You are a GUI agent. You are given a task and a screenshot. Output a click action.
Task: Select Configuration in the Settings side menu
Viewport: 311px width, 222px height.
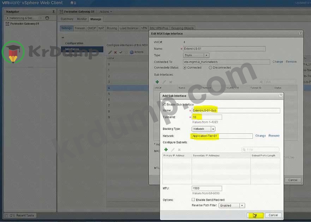point(74,43)
